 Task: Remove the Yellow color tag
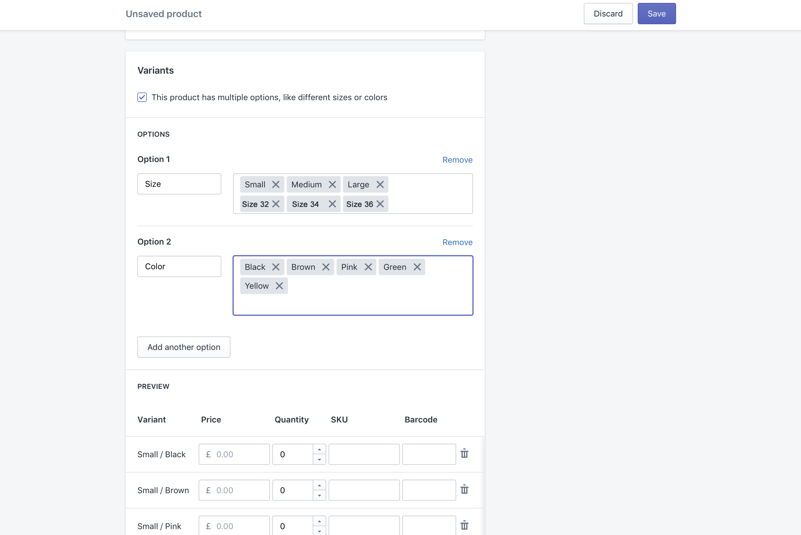[279, 286]
